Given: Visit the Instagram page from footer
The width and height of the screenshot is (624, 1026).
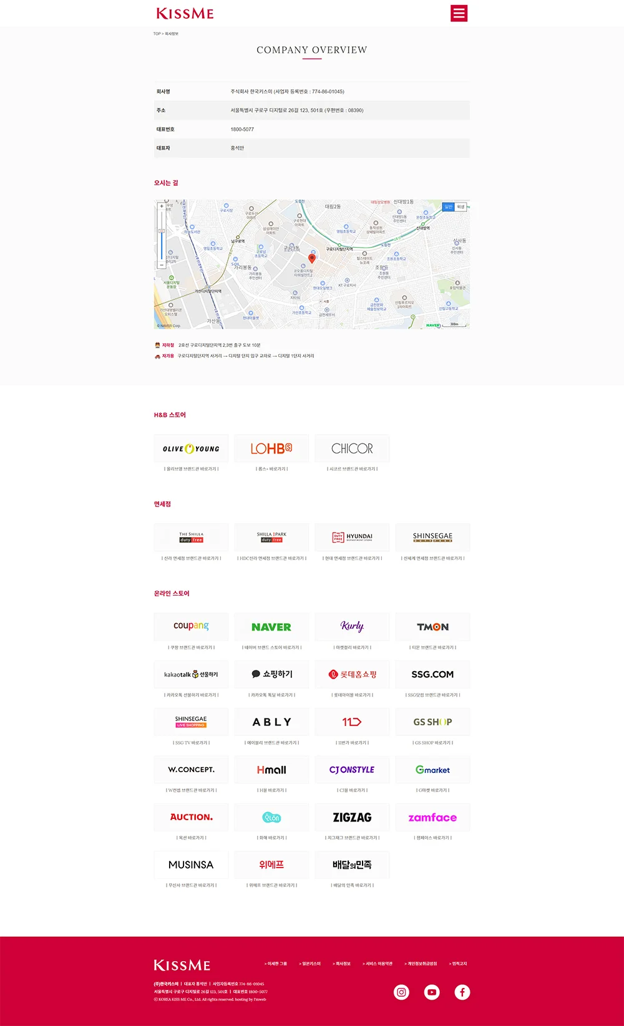Looking at the screenshot, I should (x=402, y=992).
